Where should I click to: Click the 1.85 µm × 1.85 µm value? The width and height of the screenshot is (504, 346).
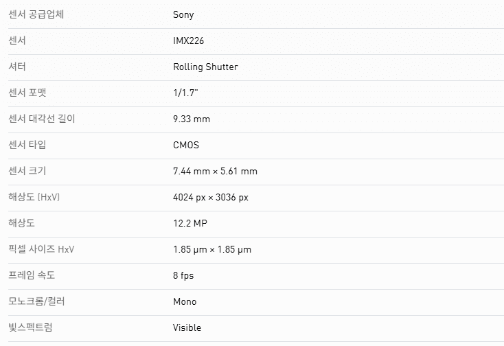[212, 249]
